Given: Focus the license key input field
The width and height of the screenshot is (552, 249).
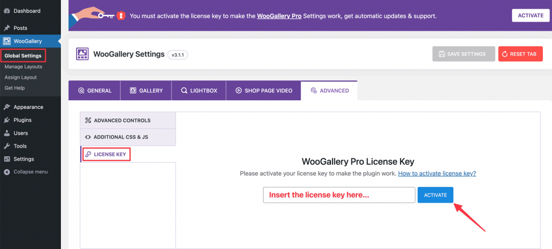Looking at the screenshot, I should click(339, 195).
